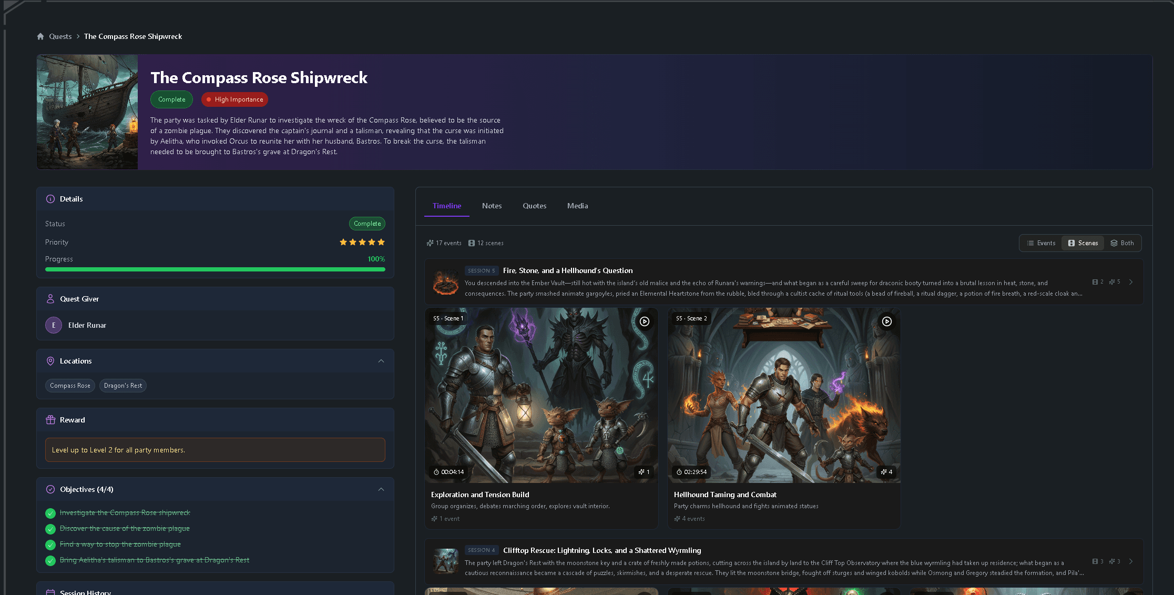This screenshot has height=595, width=1174.
Task: Click the green progress bar
Action: [215, 269]
